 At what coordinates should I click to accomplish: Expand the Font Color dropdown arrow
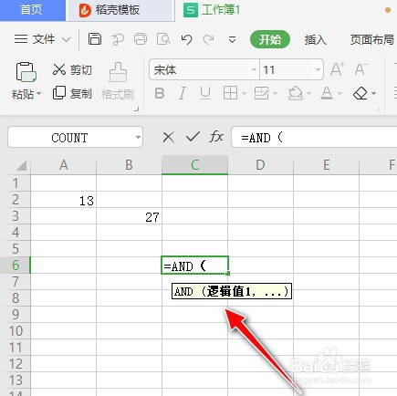(x=340, y=93)
